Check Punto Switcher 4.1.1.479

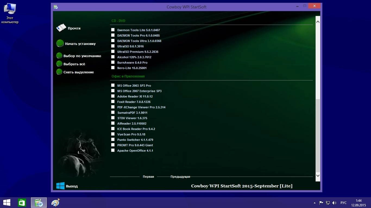click(113, 139)
